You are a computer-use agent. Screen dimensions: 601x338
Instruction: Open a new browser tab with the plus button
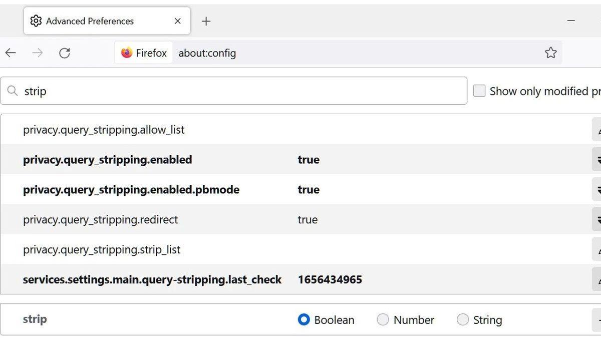206,21
